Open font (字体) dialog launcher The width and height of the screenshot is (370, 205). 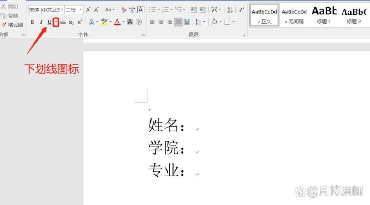[x=143, y=35]
